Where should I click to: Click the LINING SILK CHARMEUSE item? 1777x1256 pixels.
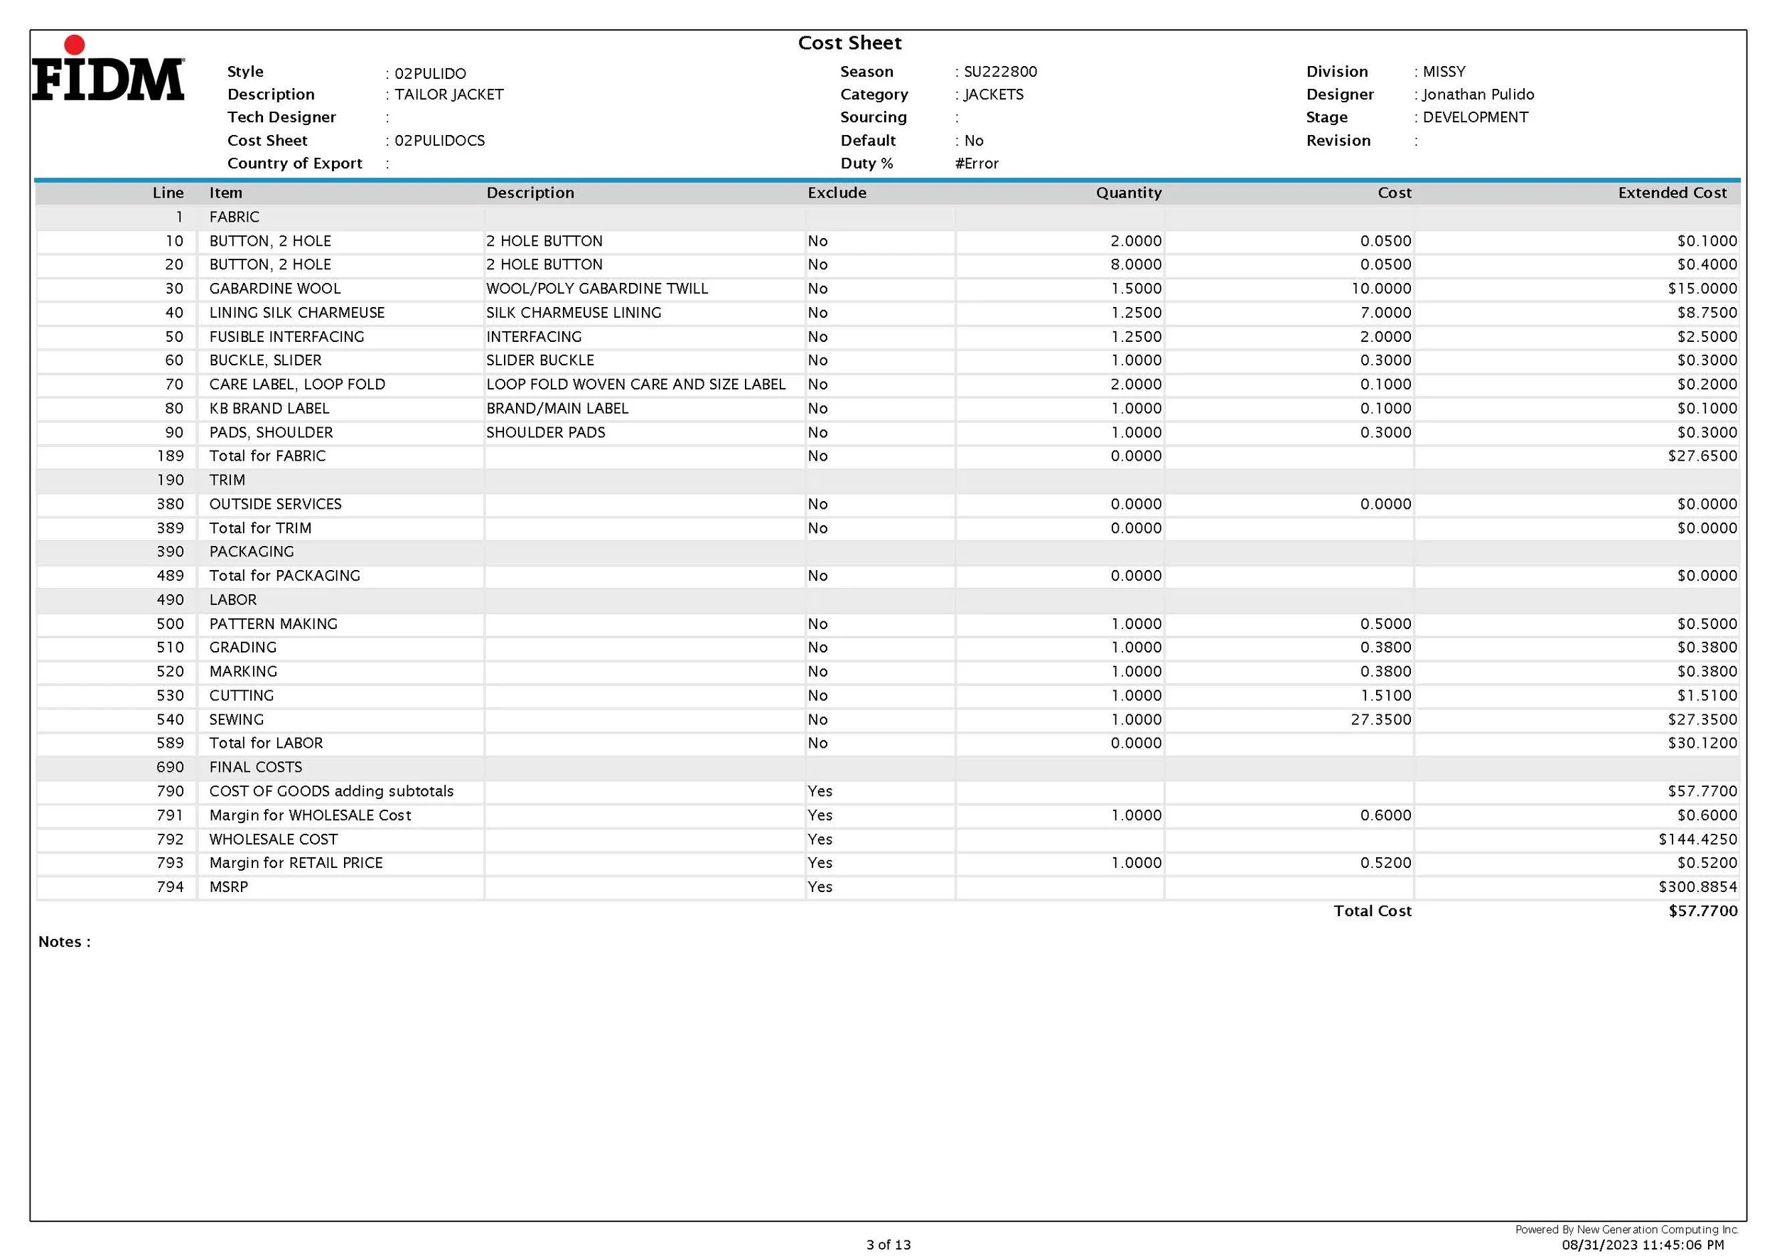tap(296, 313)
